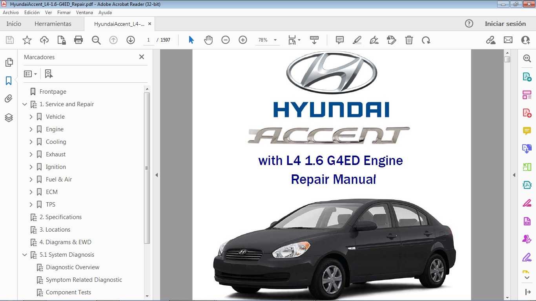Select the highlight text tool
This screenshot has height=301, width=536.
tap(357, 40)
